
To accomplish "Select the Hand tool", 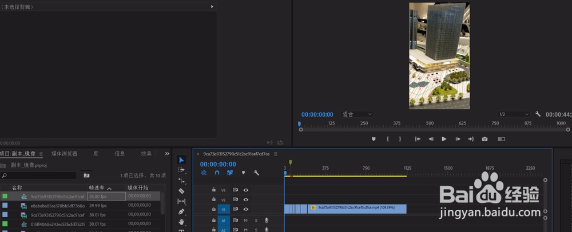I will pyautogui.click(x=181, y=222).
